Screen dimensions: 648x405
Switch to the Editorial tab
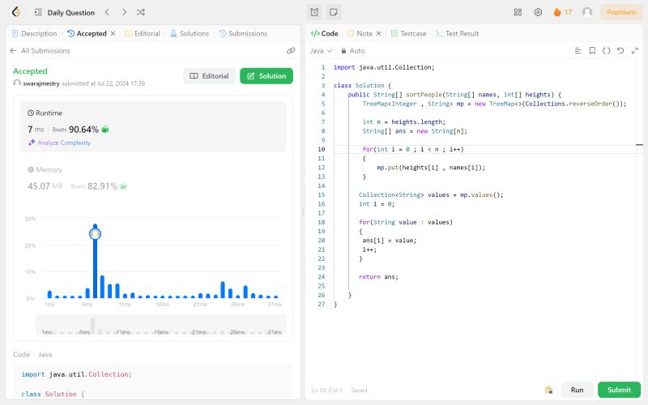pyautogui.click(x=145, y=33)
